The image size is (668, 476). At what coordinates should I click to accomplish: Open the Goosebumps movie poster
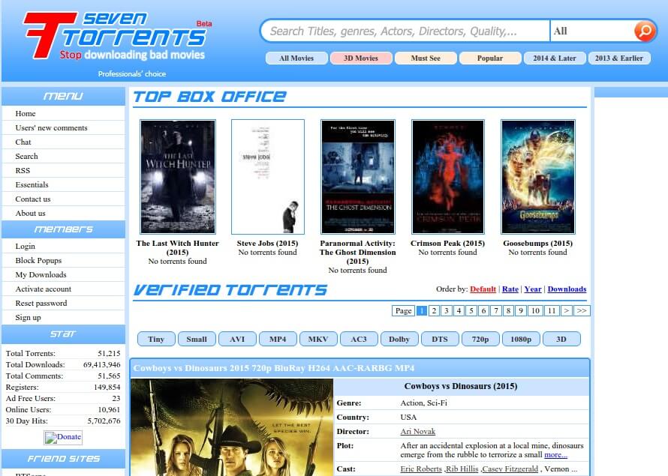tap(538, 177)
